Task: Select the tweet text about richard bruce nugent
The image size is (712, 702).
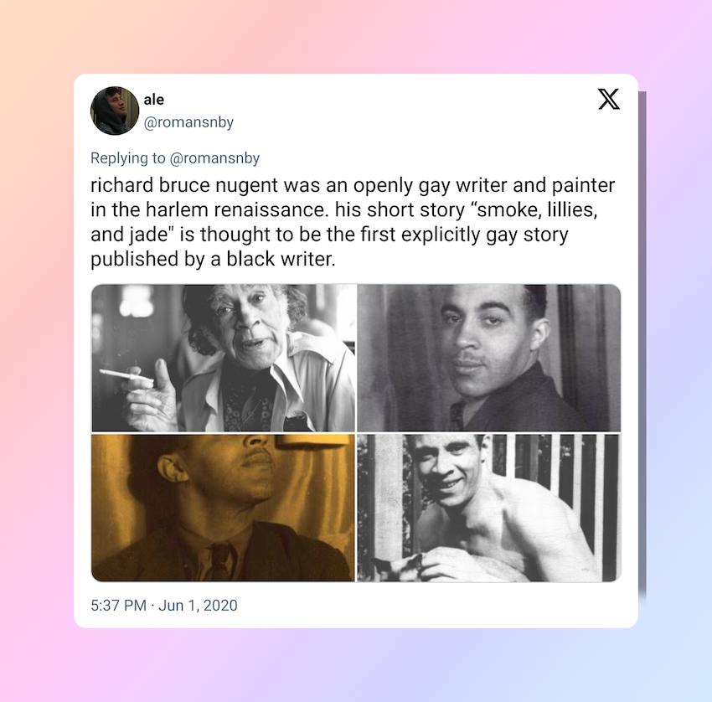Action: coord(353,222)
